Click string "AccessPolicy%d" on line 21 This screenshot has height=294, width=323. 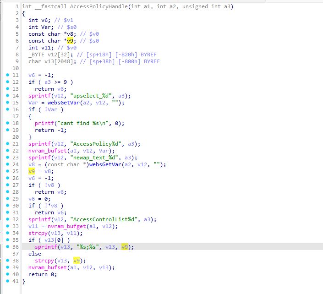click(96, 144)
